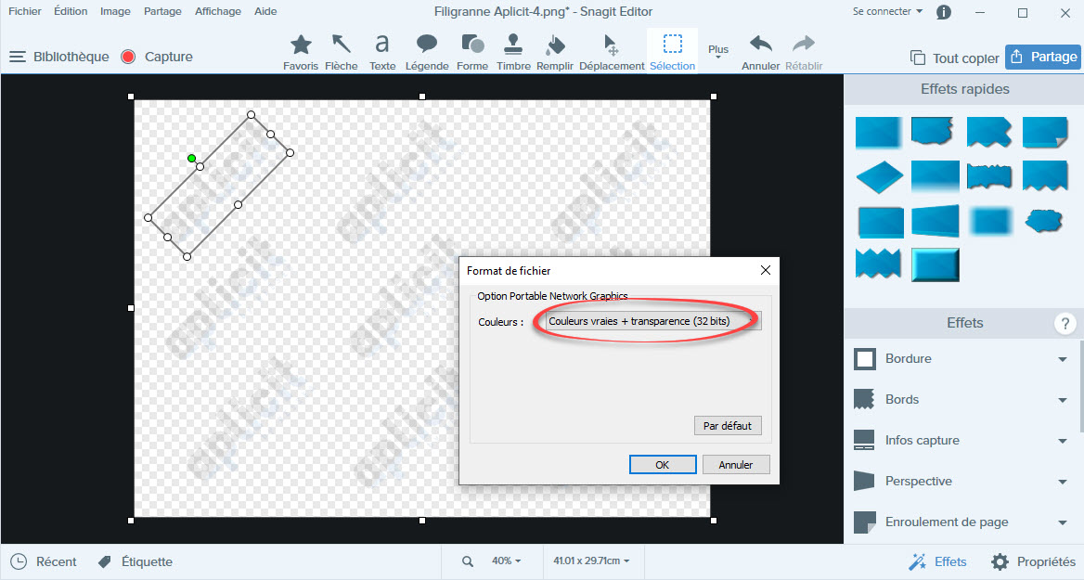Click the Partage share button
Screen dimensions: 1084x580
click(1042, 57)
